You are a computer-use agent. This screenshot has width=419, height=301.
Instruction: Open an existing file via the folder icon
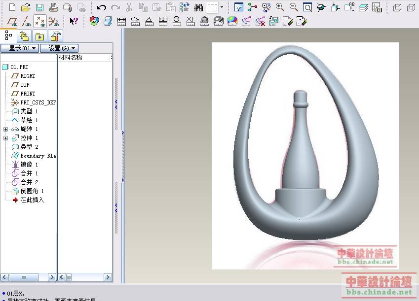(x=26, y=7)
